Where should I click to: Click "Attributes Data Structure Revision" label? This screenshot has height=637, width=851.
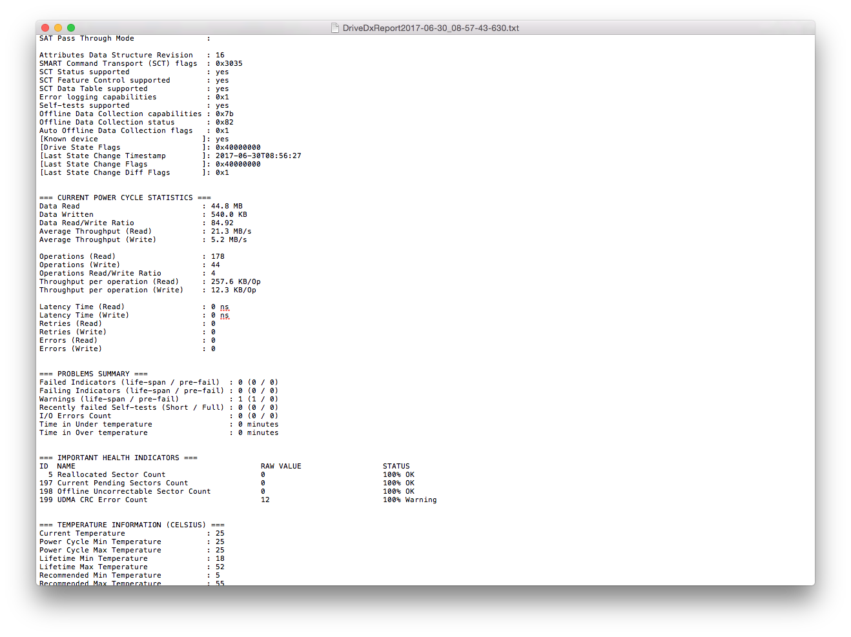pos(116,56)
